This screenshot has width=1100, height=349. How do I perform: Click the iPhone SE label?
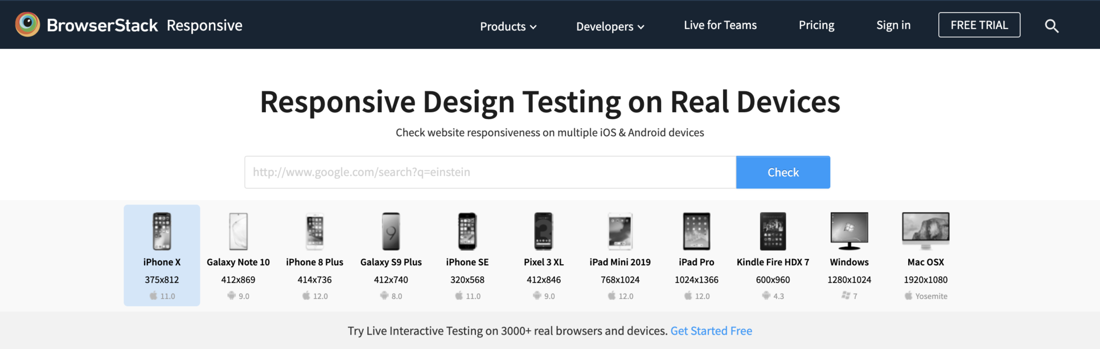(x=467, y=262)
